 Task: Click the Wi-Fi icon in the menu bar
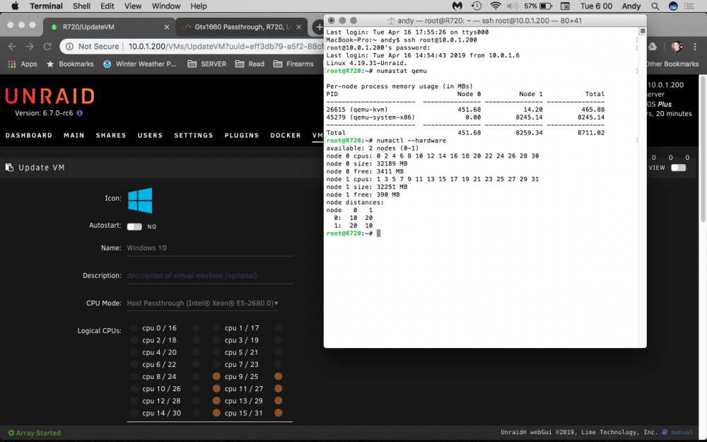pyautogui.click(x=495, y=6)
